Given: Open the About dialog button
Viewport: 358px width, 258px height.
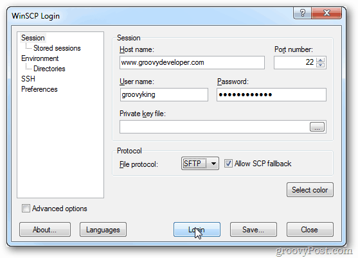Looking at the screenshot, I should [45, 230].
